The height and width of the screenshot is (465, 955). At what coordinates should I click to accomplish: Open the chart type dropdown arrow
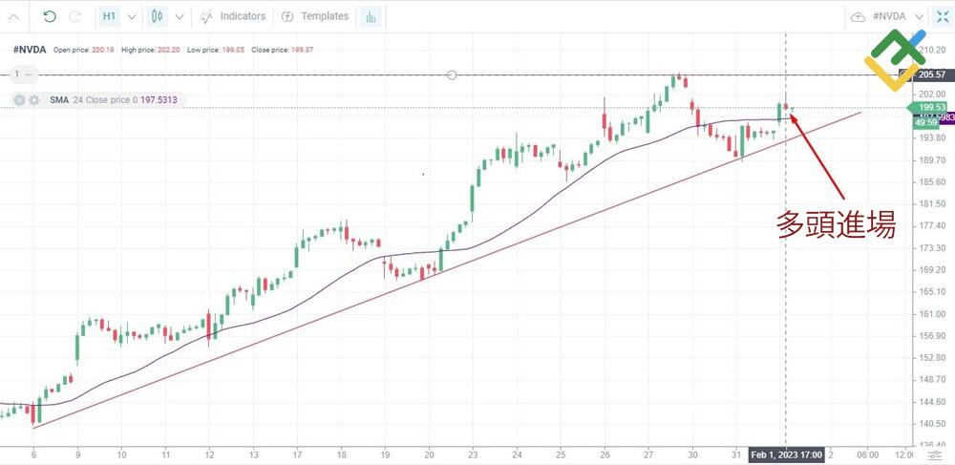click(180, 17)
